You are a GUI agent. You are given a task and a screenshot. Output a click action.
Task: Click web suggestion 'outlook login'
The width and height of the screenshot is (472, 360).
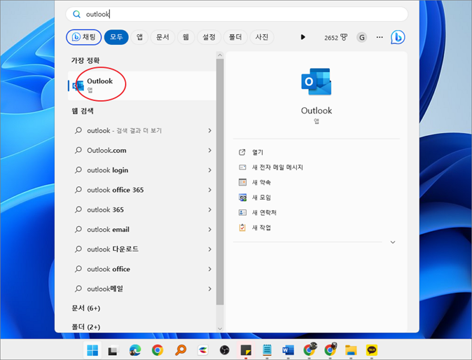(x=108, y=170)
